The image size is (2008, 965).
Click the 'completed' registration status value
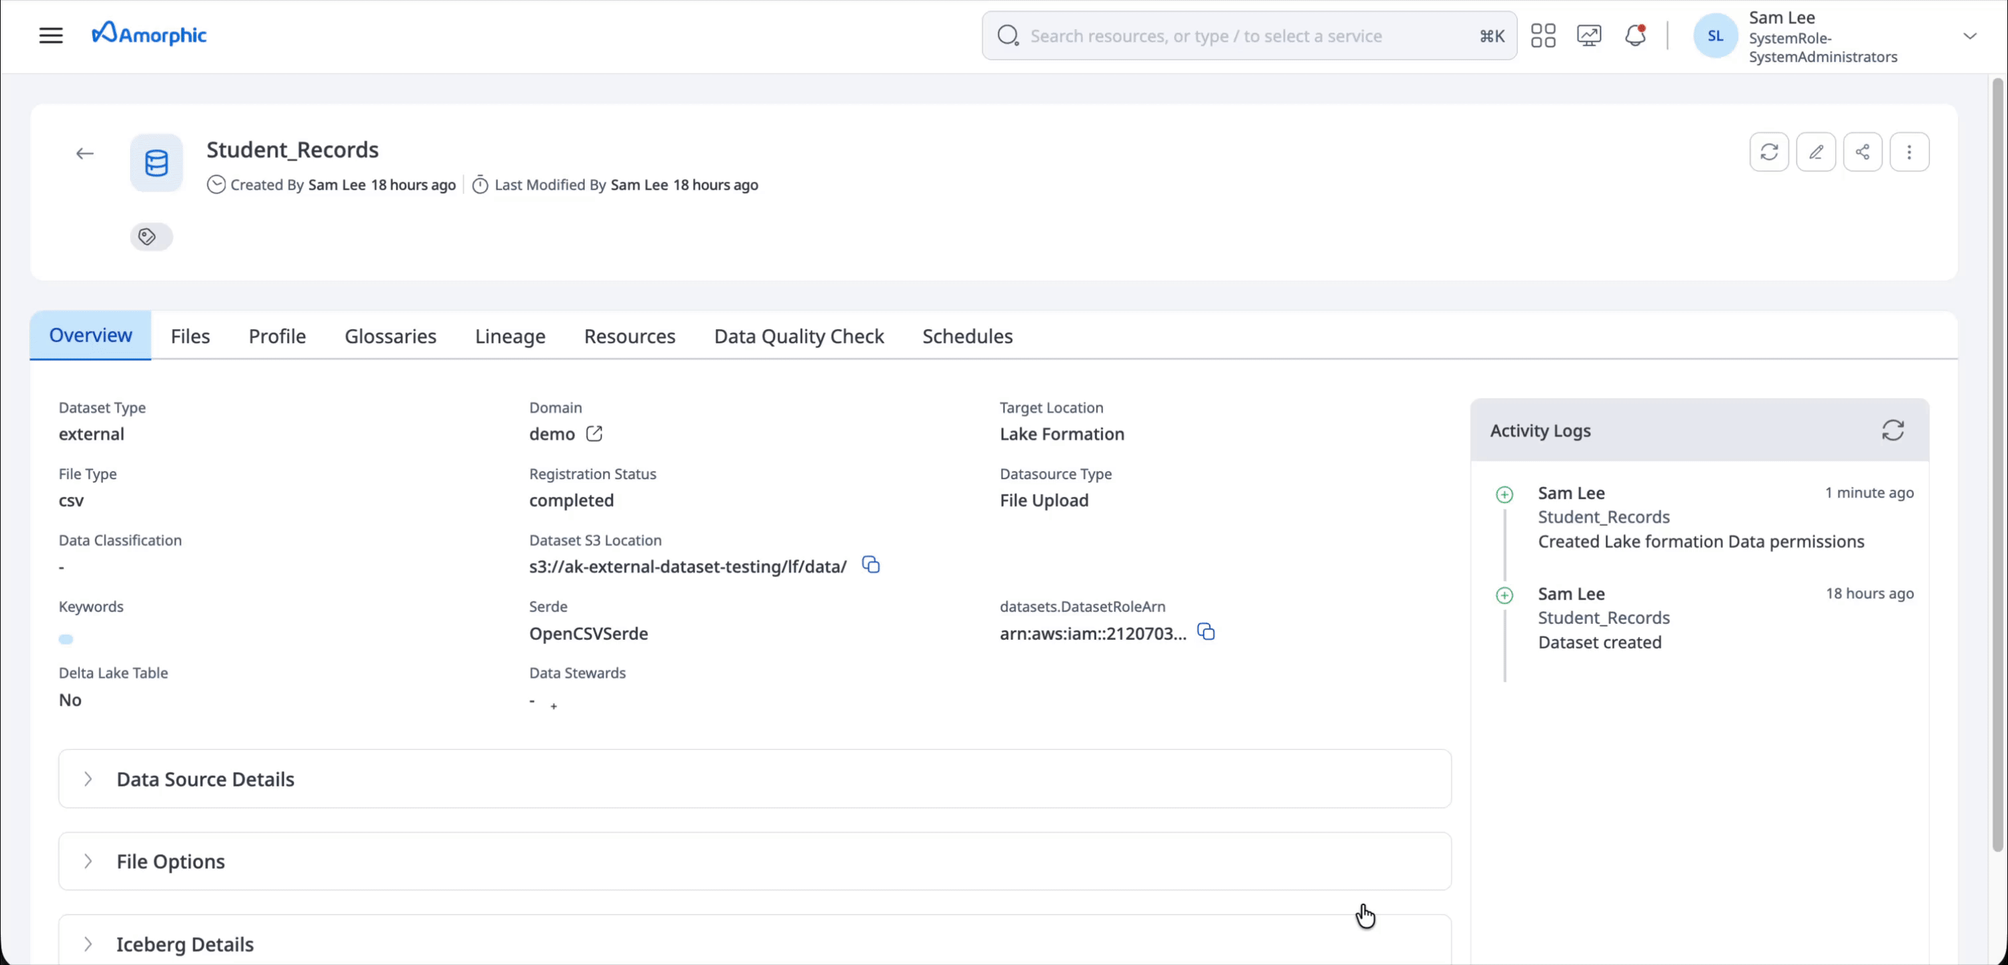571,501
